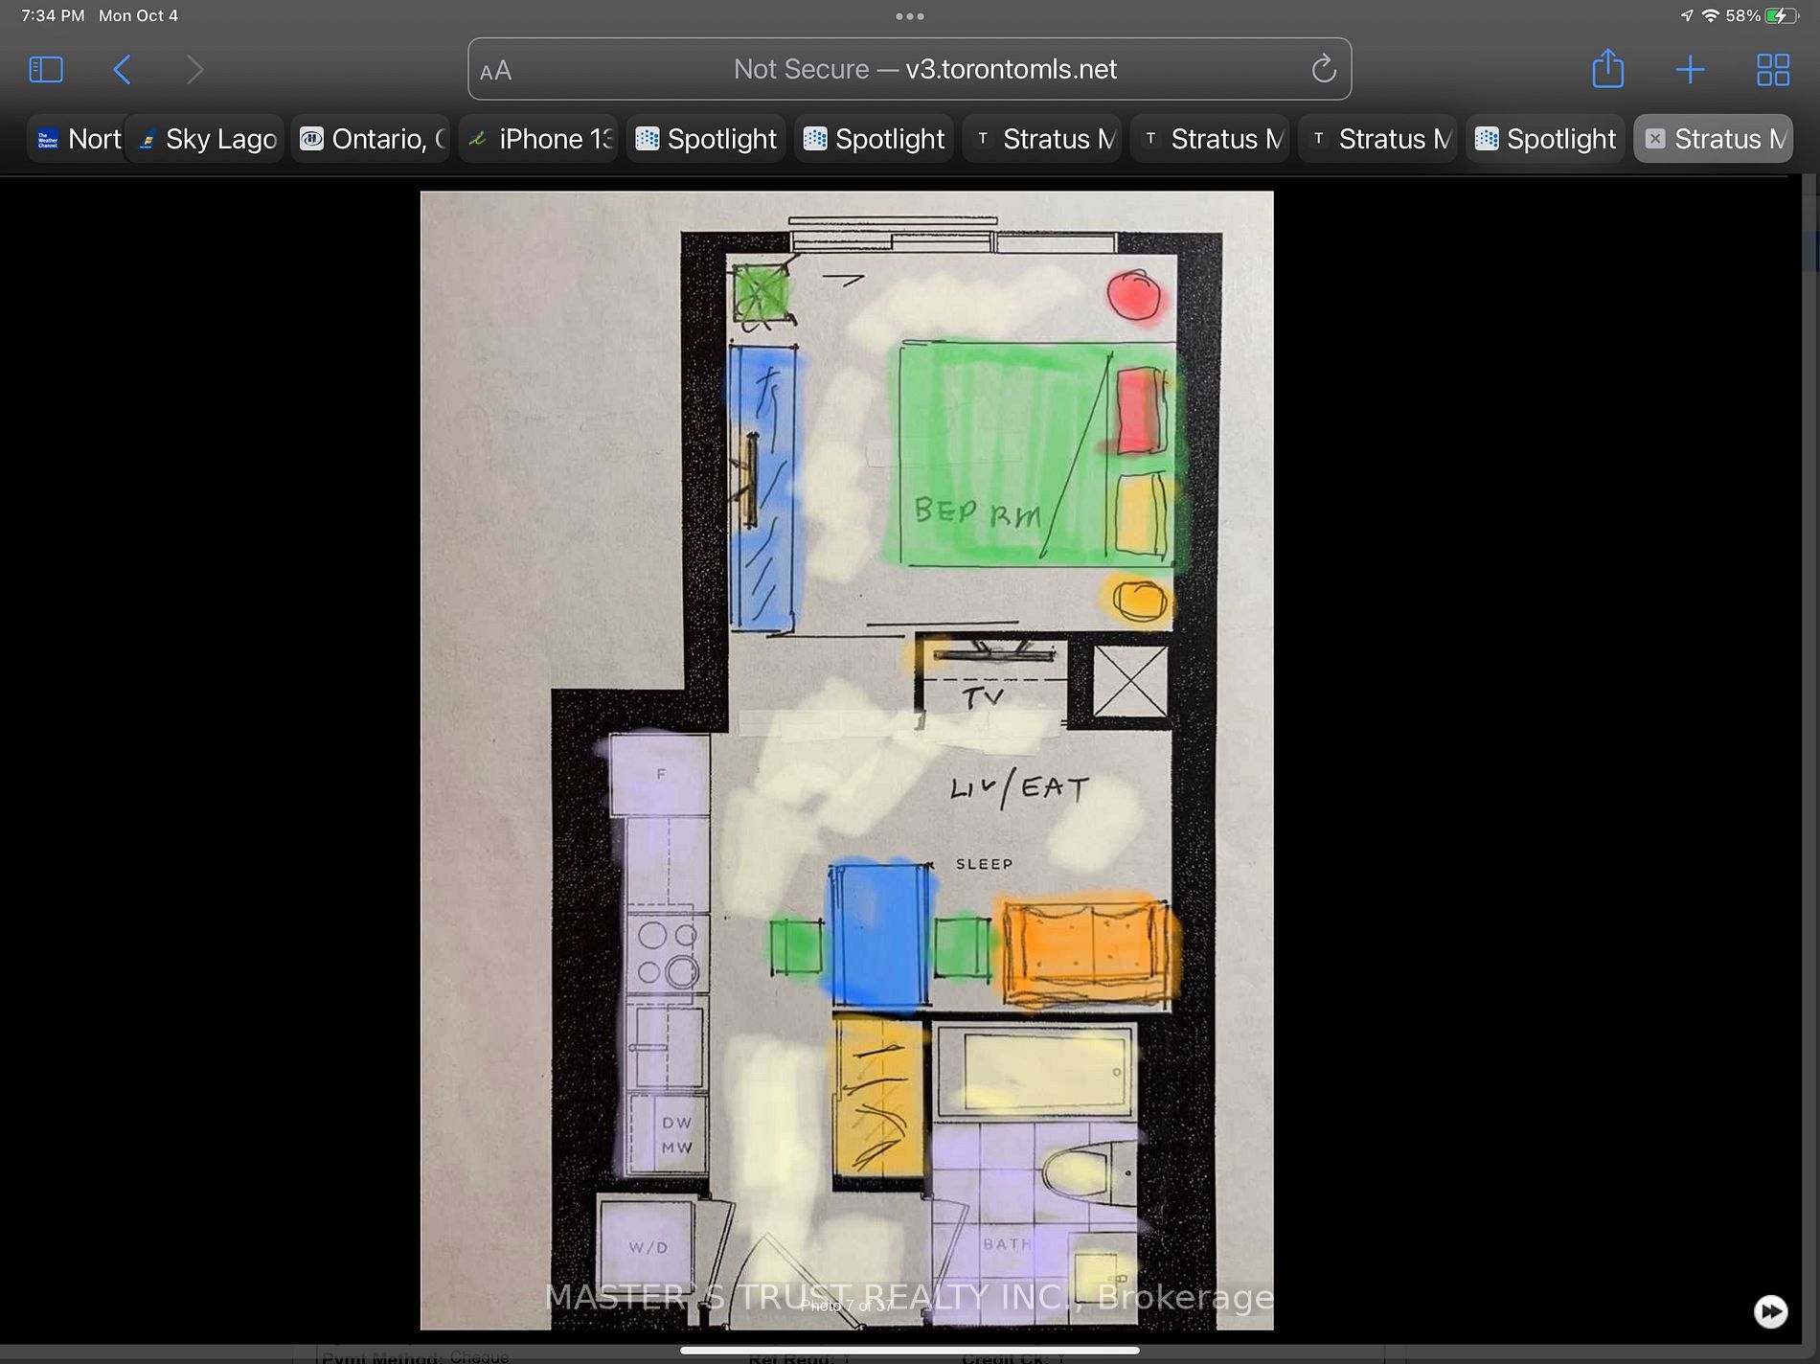Screen dimensions: 1820x1364
Task: Switch to the last Spotlight tab
Action: point(1546,139)
